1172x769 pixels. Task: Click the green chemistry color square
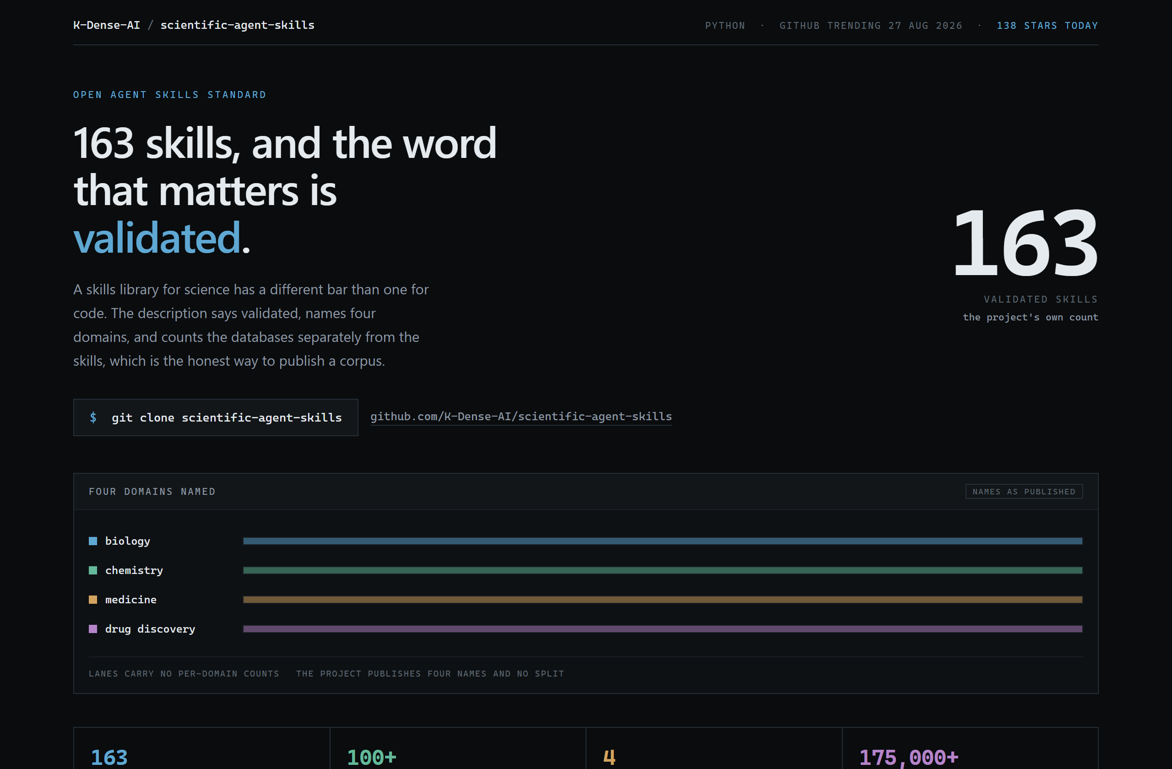[92, 570]
